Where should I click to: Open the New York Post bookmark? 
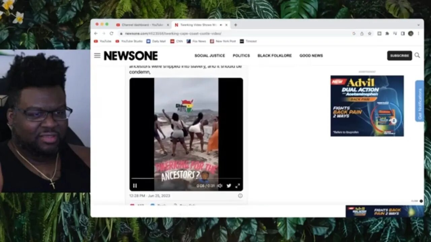223,41
